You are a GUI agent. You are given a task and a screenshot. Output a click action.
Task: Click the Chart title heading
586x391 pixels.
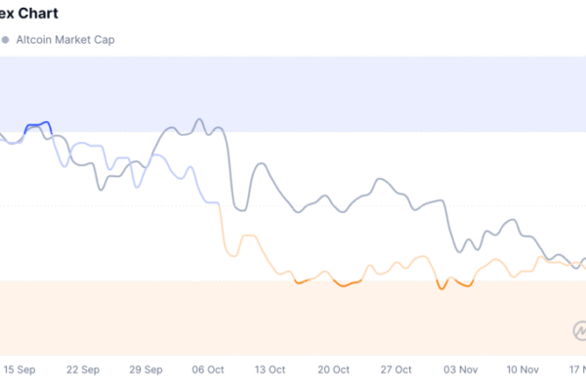click(x=30, y=14)
